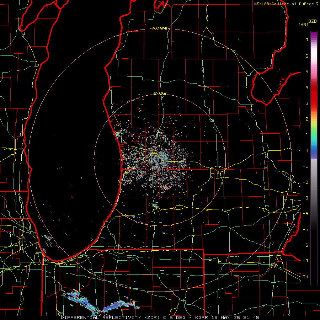Select the "DZD" product label above the scale
The height and width of the screenshot is (320, 320).
click(x=312, y=21)
